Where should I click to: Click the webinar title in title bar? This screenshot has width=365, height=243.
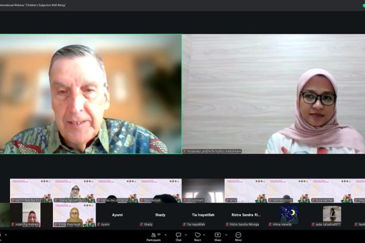pyautogui.click(x=33, y=5)
